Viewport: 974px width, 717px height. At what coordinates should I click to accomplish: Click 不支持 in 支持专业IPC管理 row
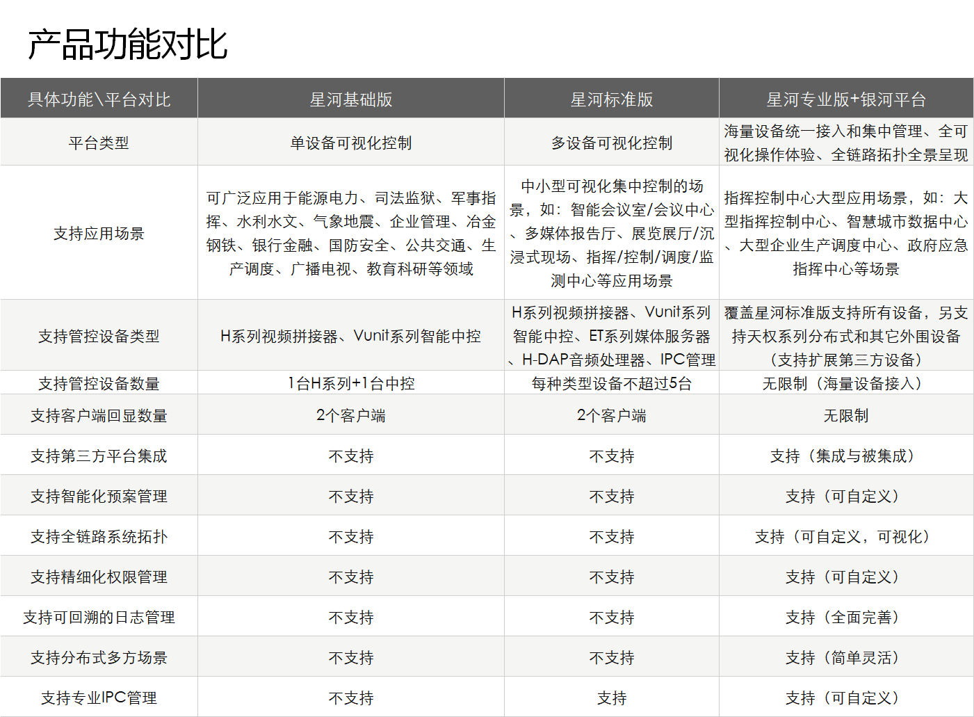point(350,698)
